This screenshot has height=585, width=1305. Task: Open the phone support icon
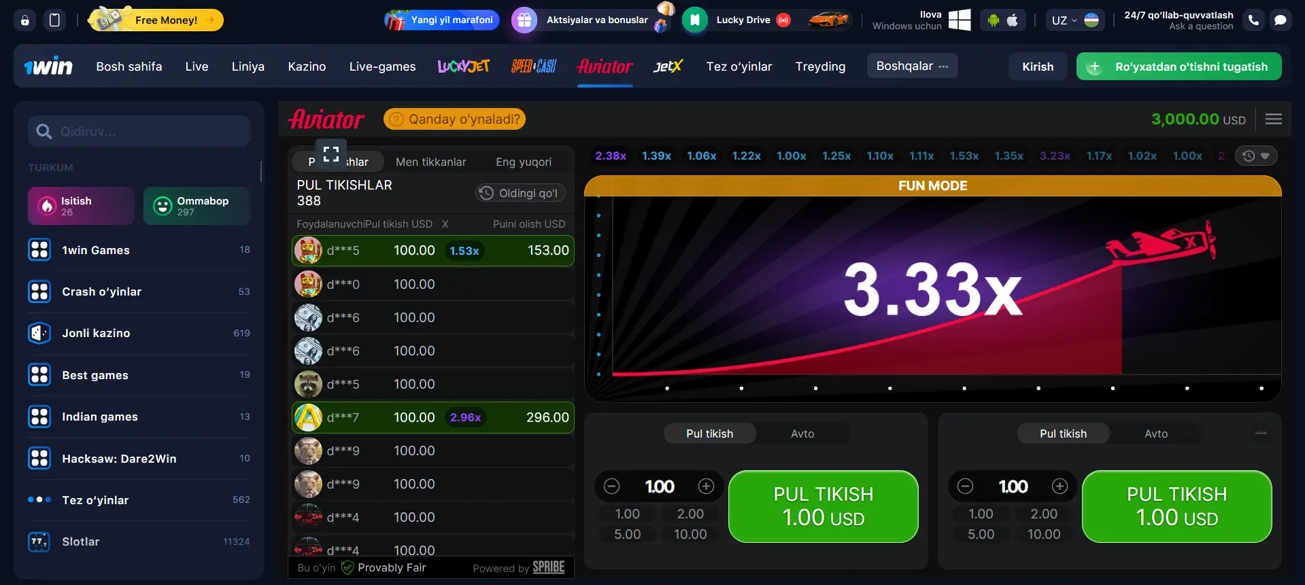pyautogui.click(x=1253, y=20)
